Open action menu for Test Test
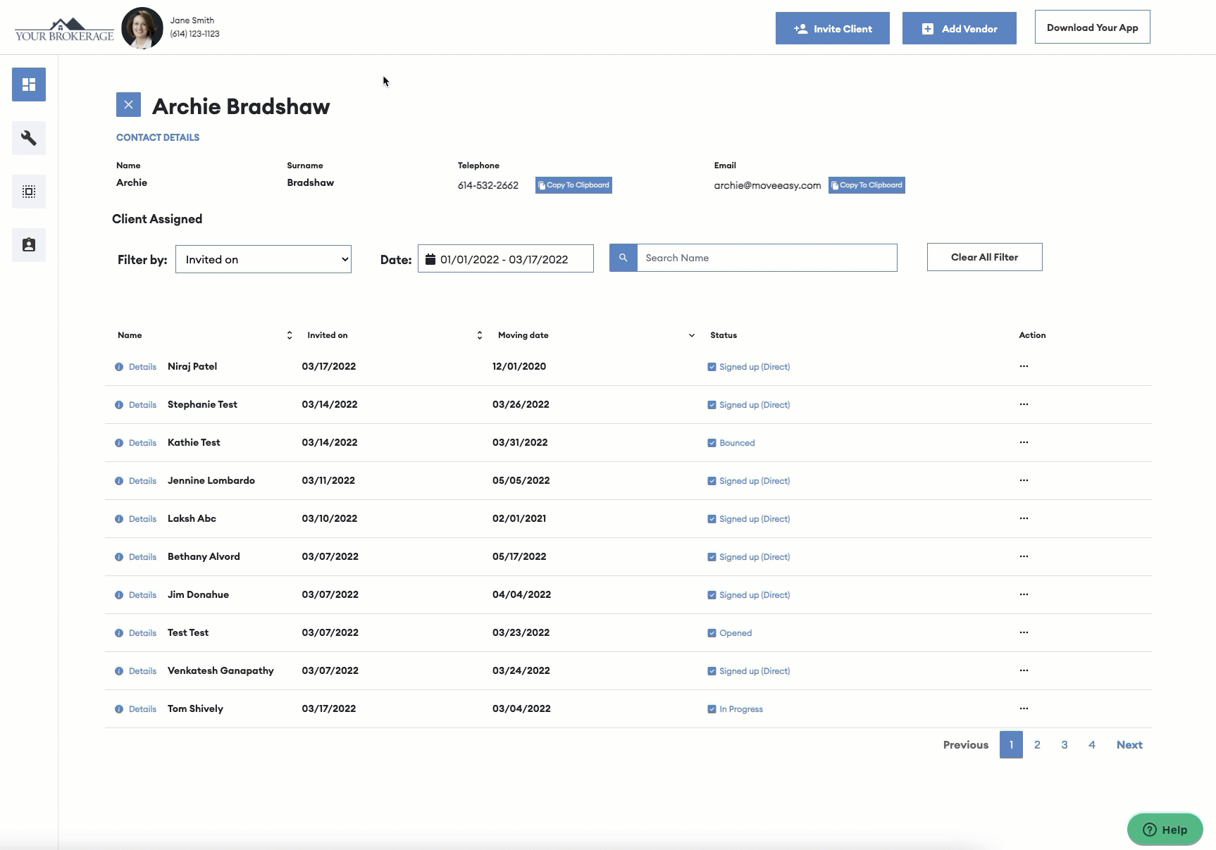This screenshot has height=850, width=1216. [x=1024, y=632]
